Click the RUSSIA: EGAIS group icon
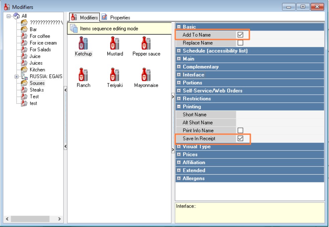The width and height of the screenshot is (329, 227). click(x=24, y=77)
